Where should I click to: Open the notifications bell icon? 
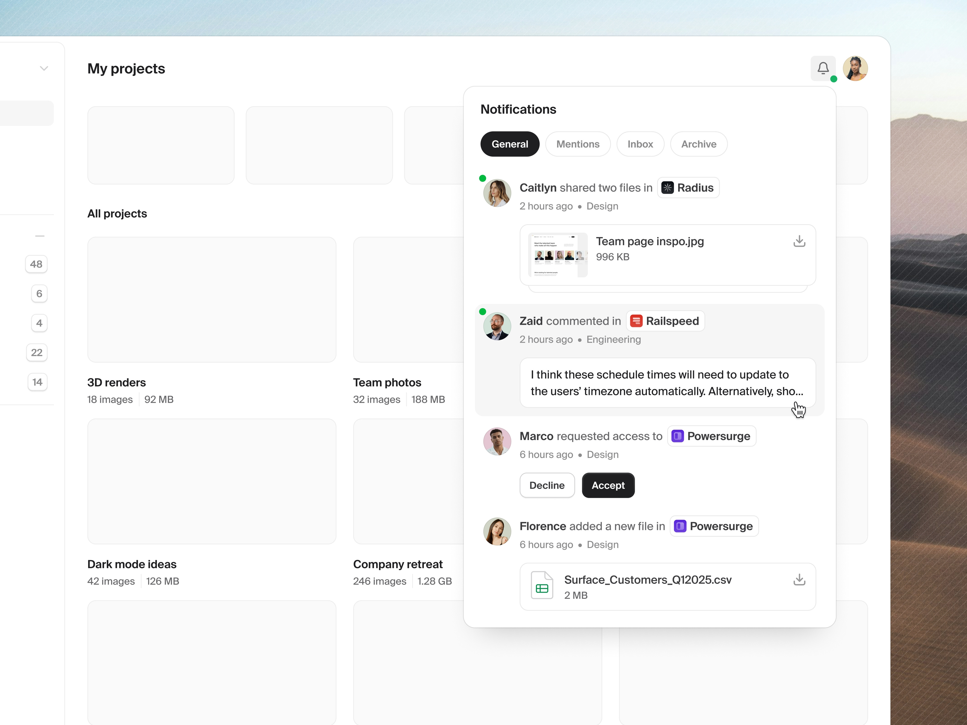824,68
